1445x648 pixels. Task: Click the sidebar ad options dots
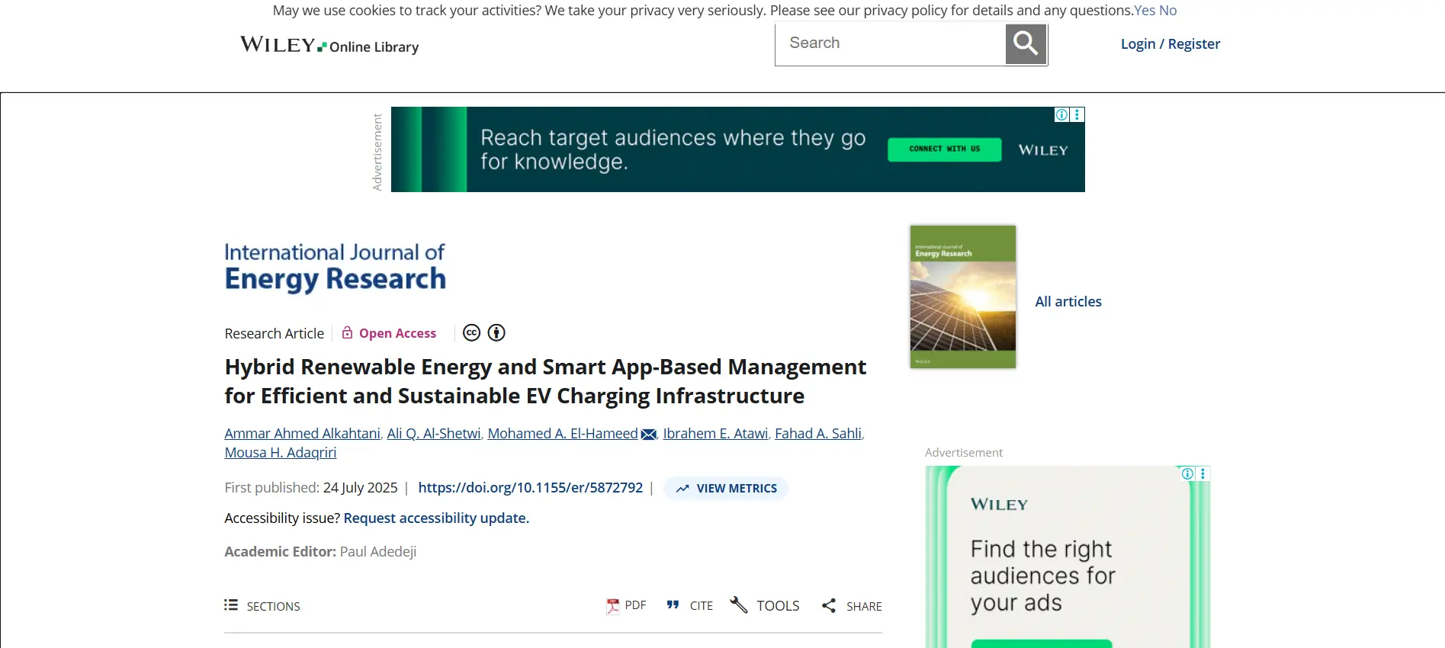tap(1203, 473)
